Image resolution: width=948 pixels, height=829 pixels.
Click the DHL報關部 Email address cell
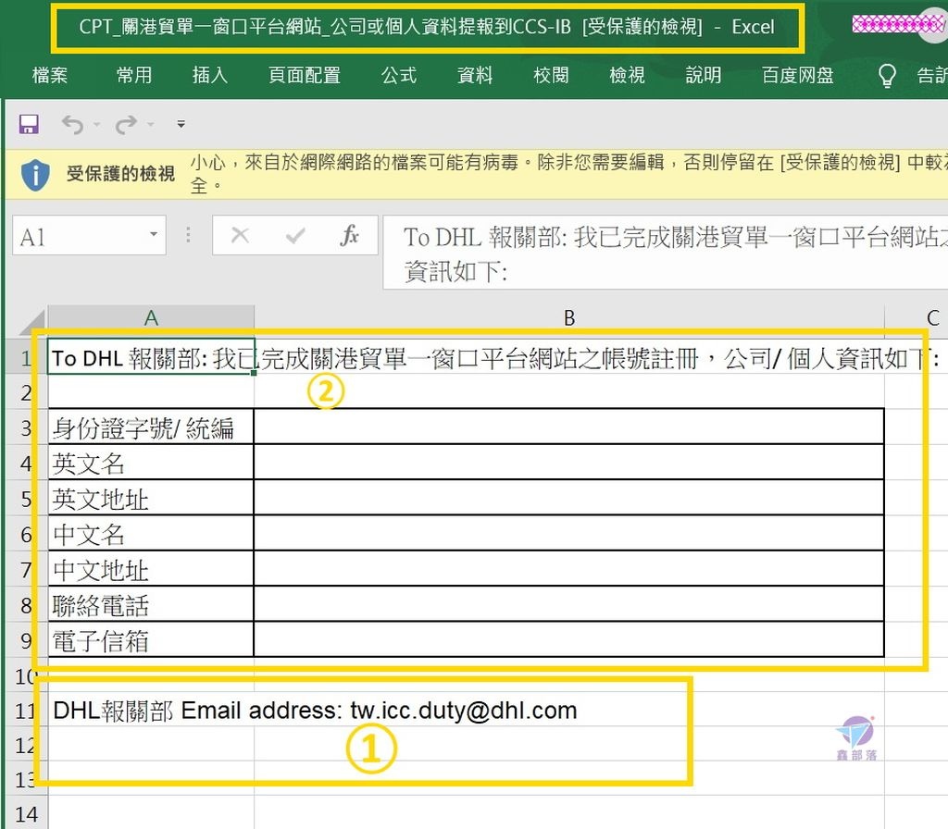pyautogui.click(x=151, y=710)
